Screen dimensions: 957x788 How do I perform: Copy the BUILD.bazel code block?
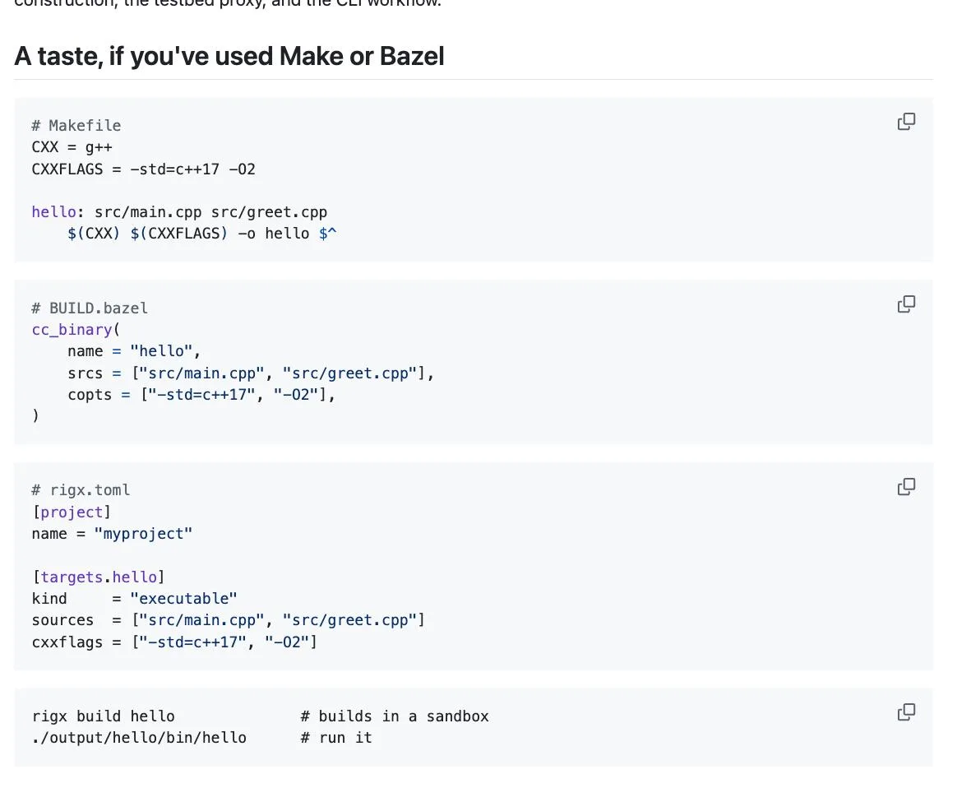[x=906, y=304]
